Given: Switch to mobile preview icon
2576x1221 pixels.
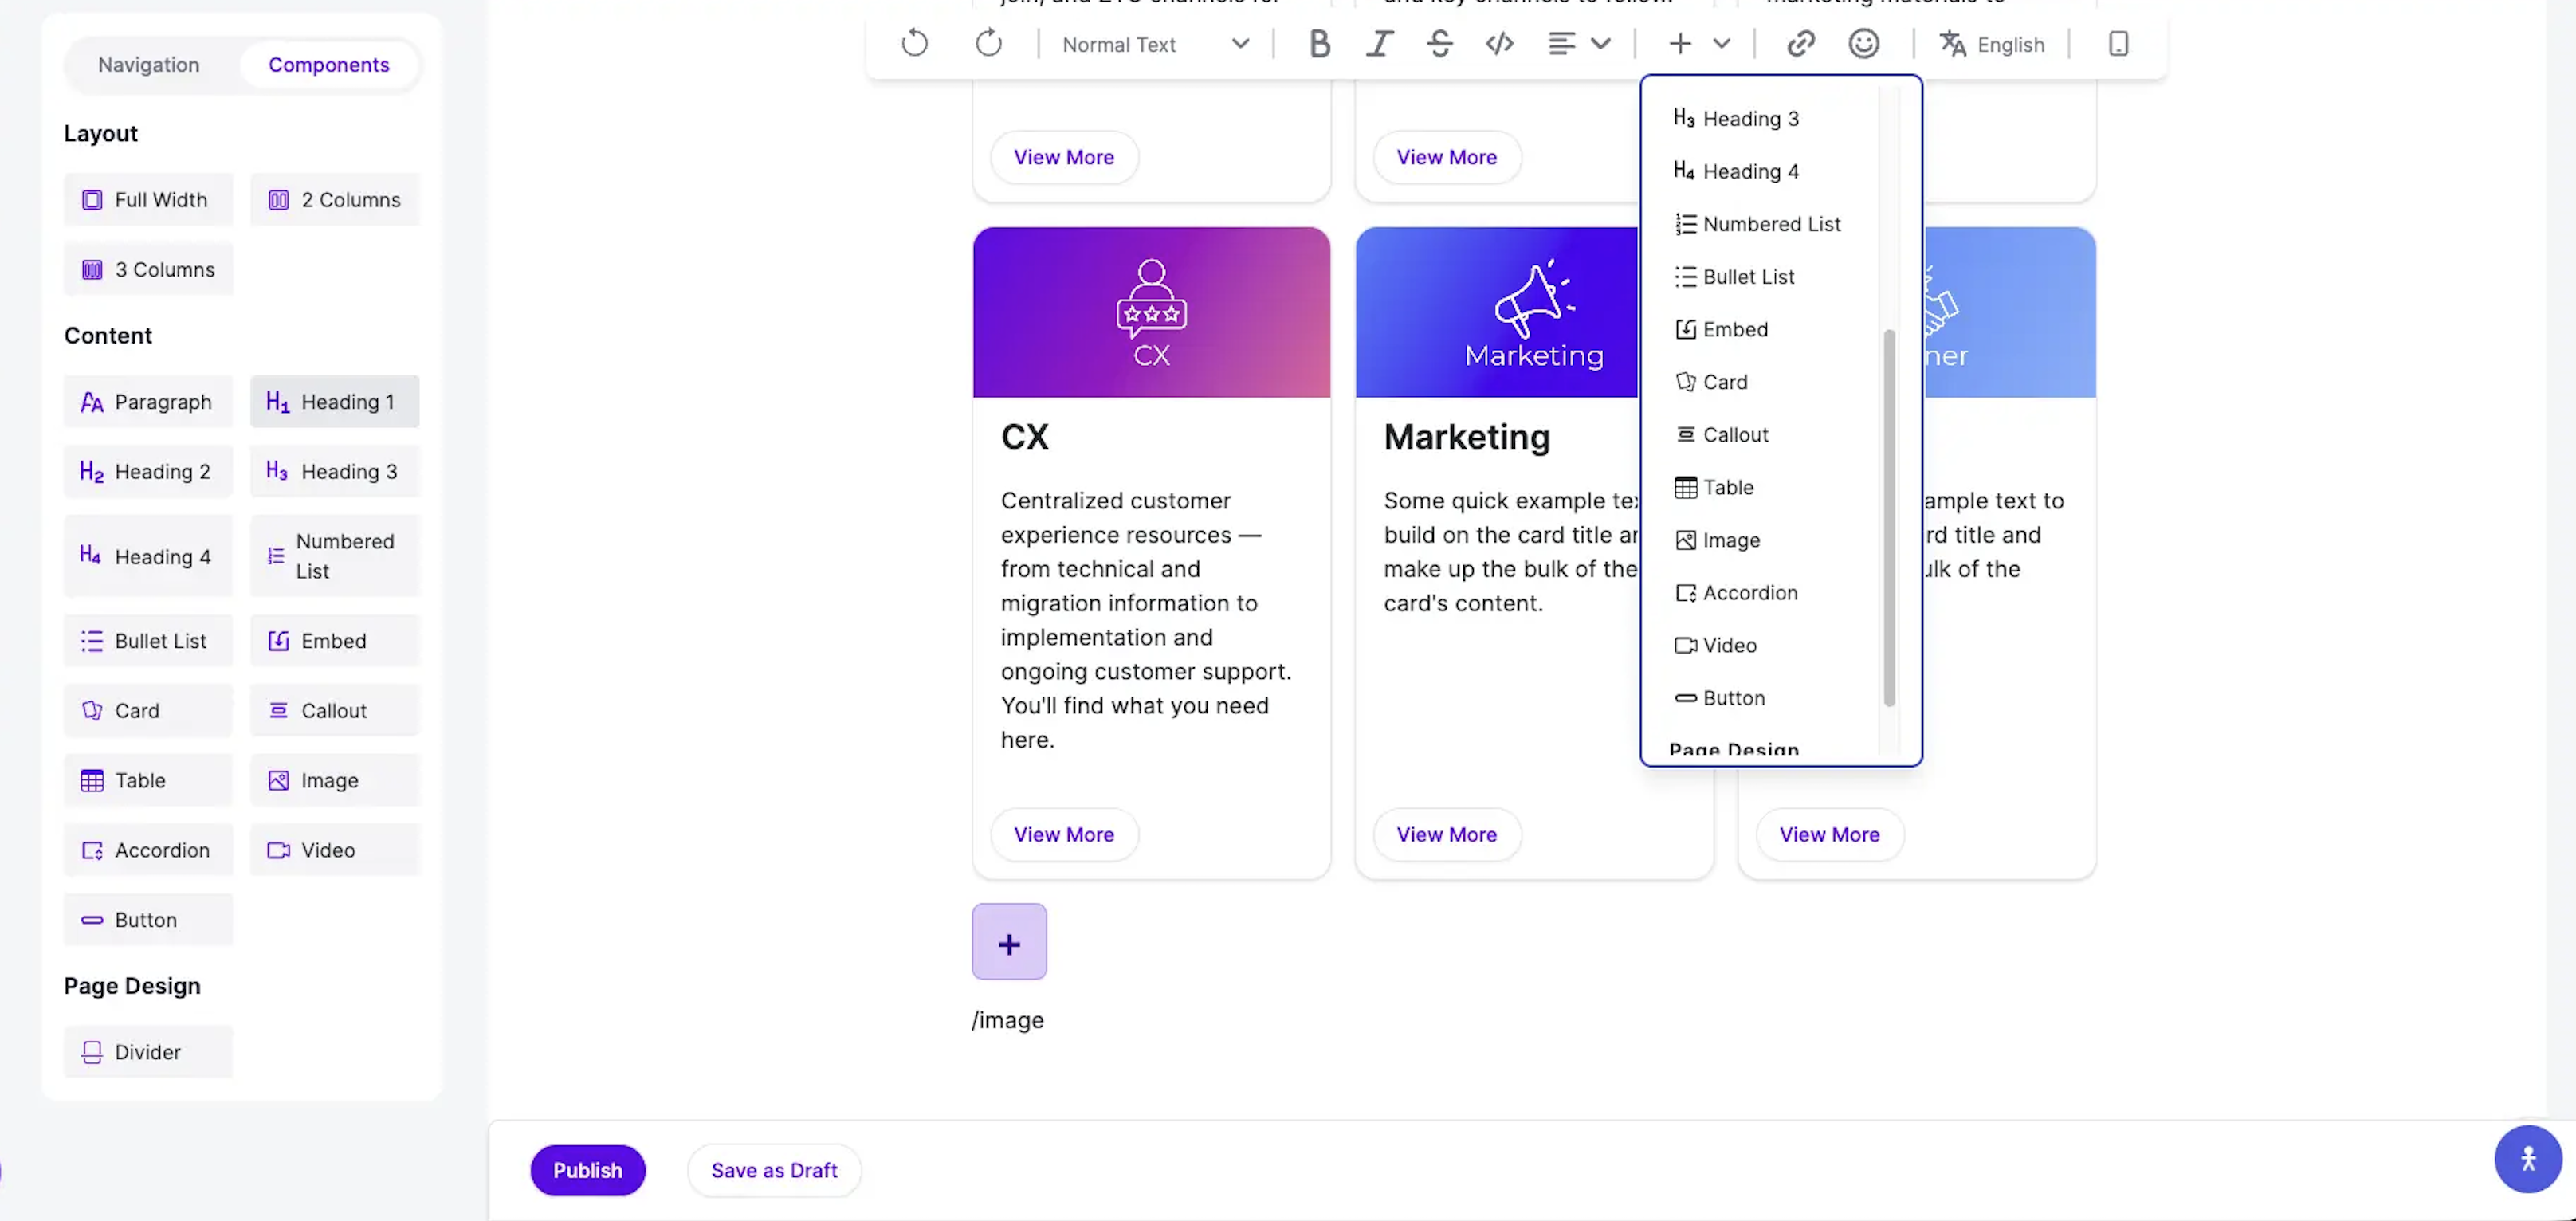Looking at the screenshot, I should [x=2118, y=44].
